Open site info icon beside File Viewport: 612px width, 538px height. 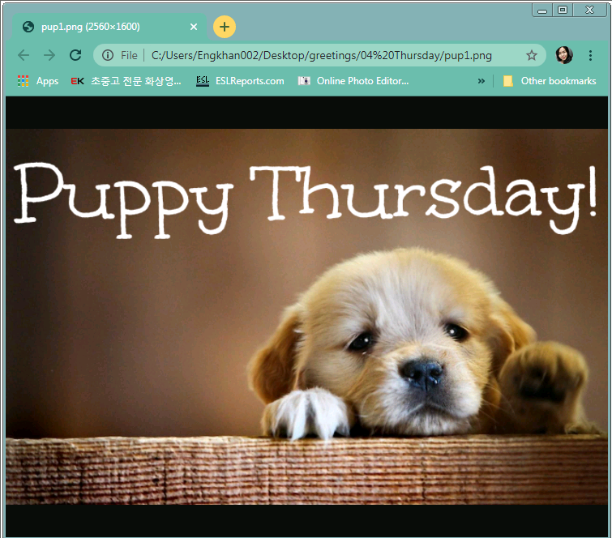108,55
